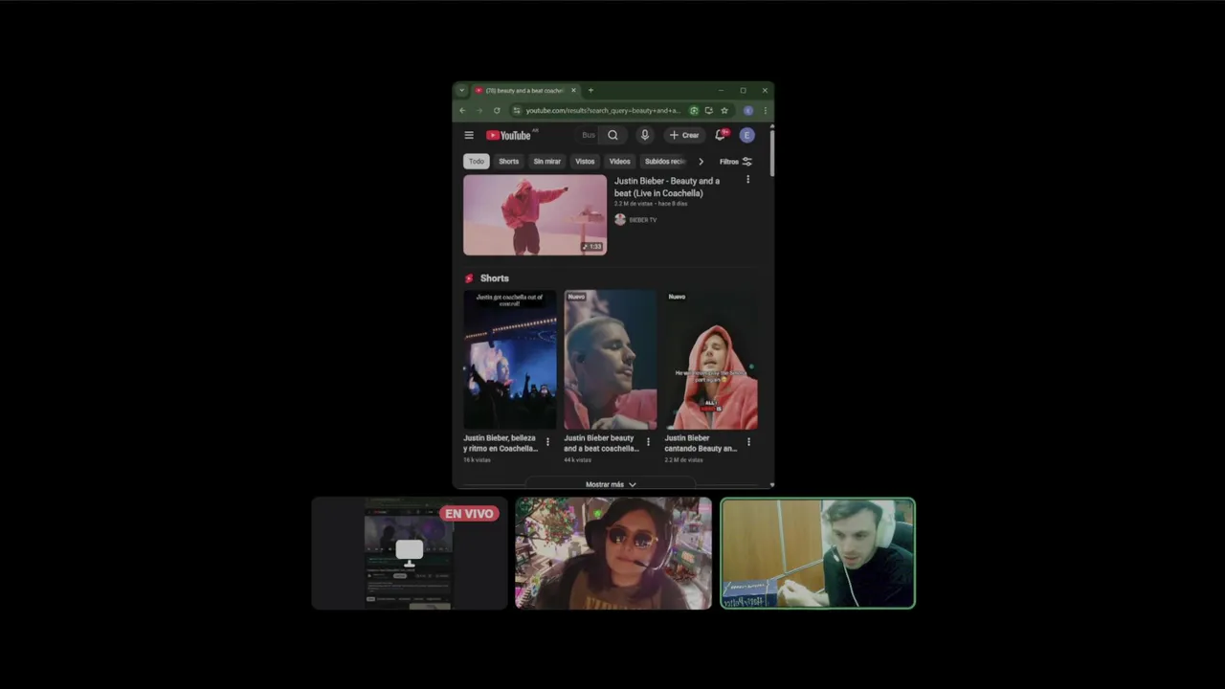Screen dimensions: 1225x689
Task: Open the BIEBER TV channel avatar
Action: click(620, 219)
